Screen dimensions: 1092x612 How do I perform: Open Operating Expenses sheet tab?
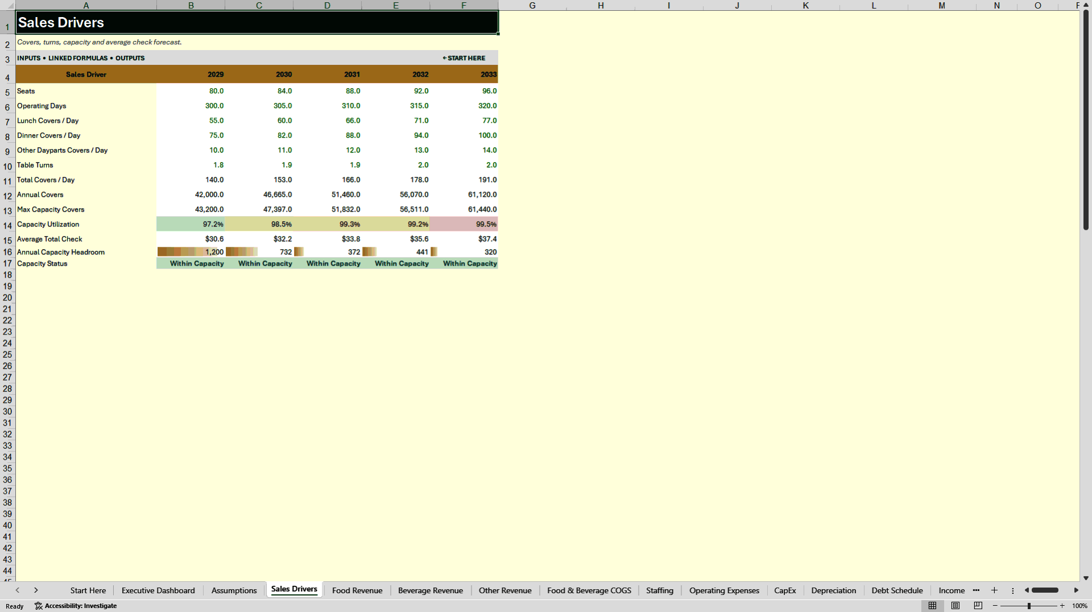click(724, 590)
